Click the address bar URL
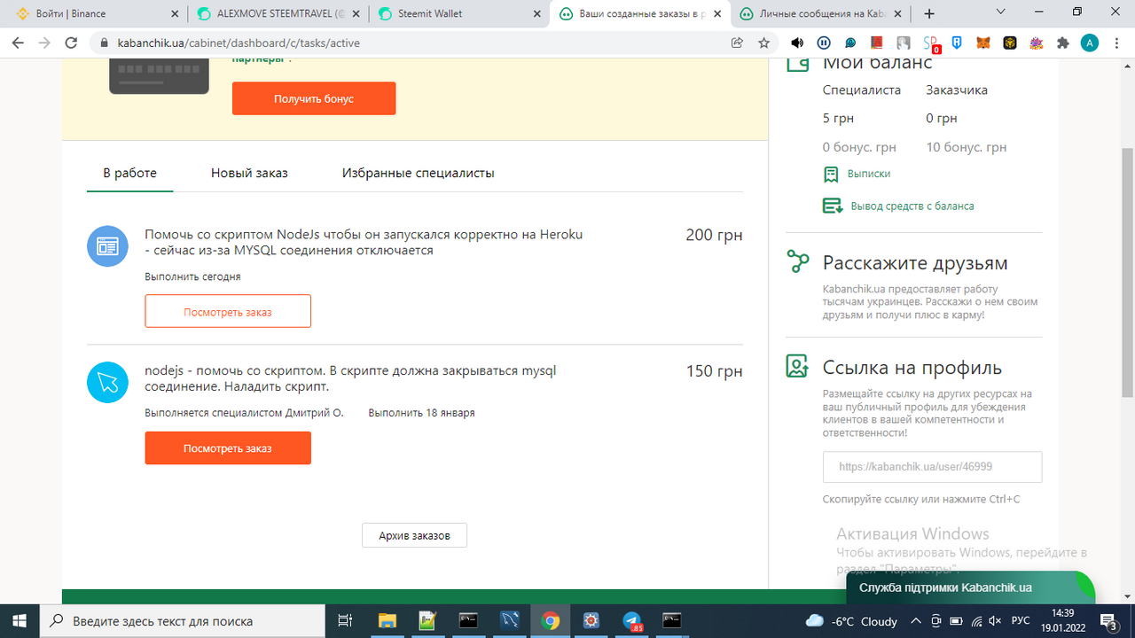The width and height of the screenshot is (1135, 638). coord(239,43)
